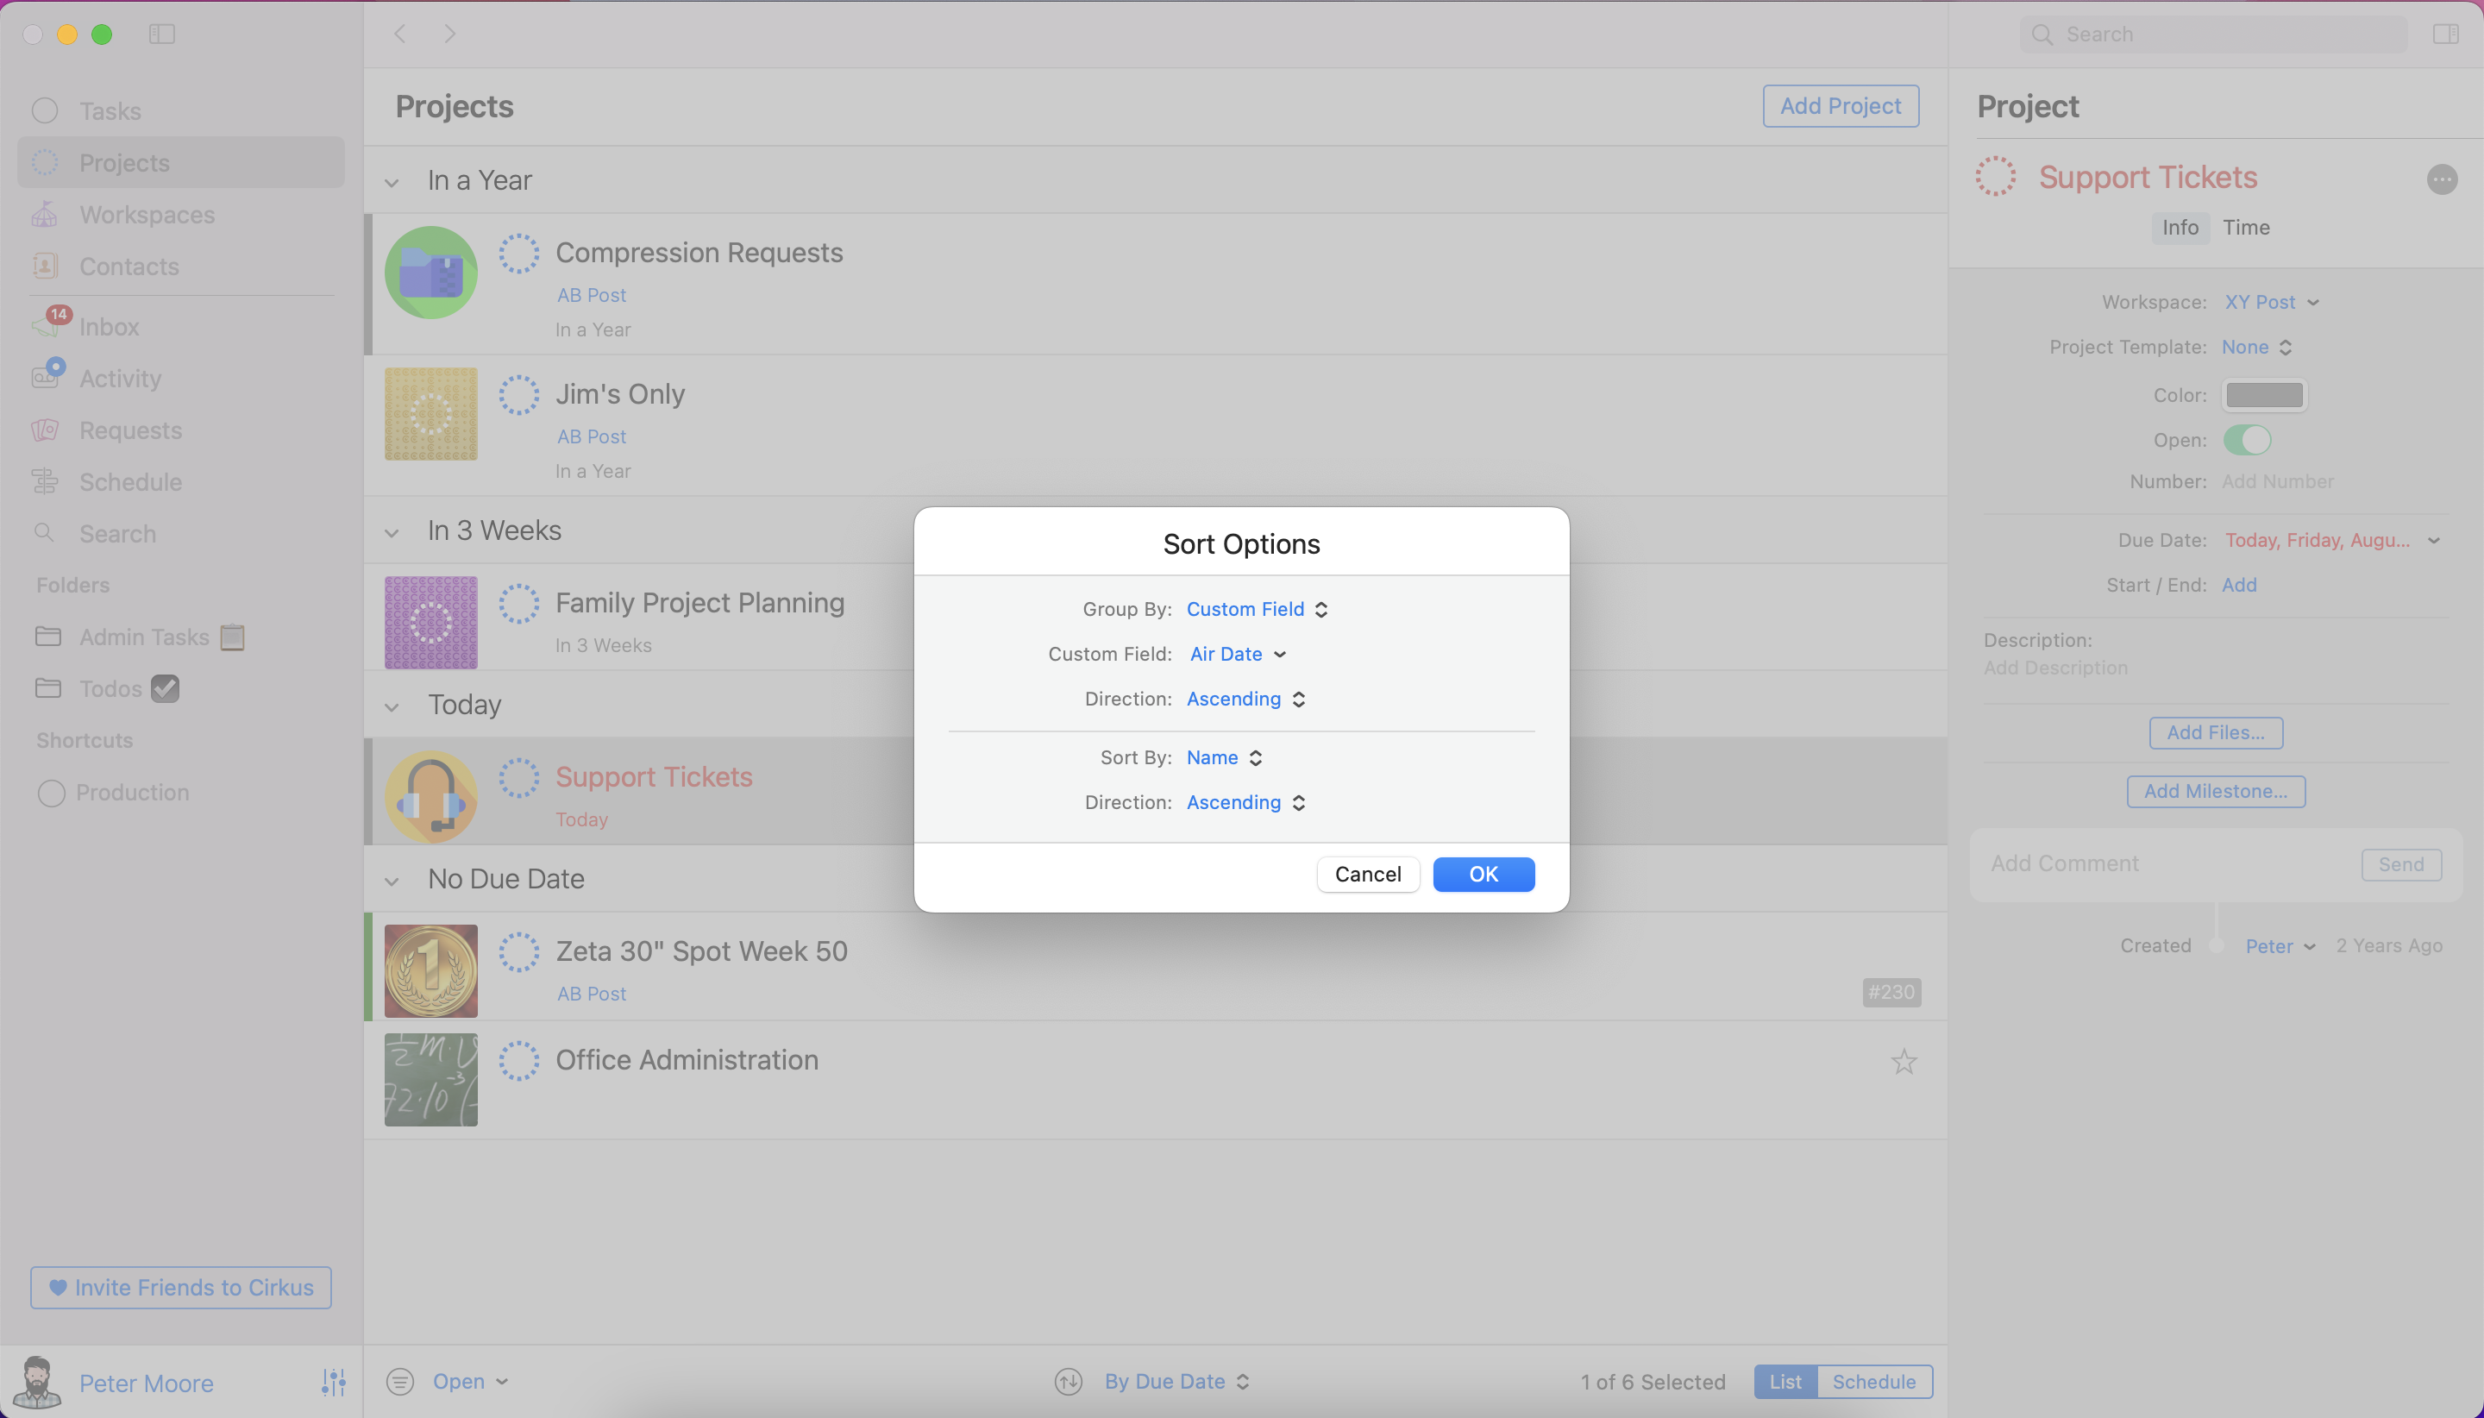The image size is (2484, 1418).
Task: Click the sort arrows icon in bottom bar
Action: click(1068, 1381)
